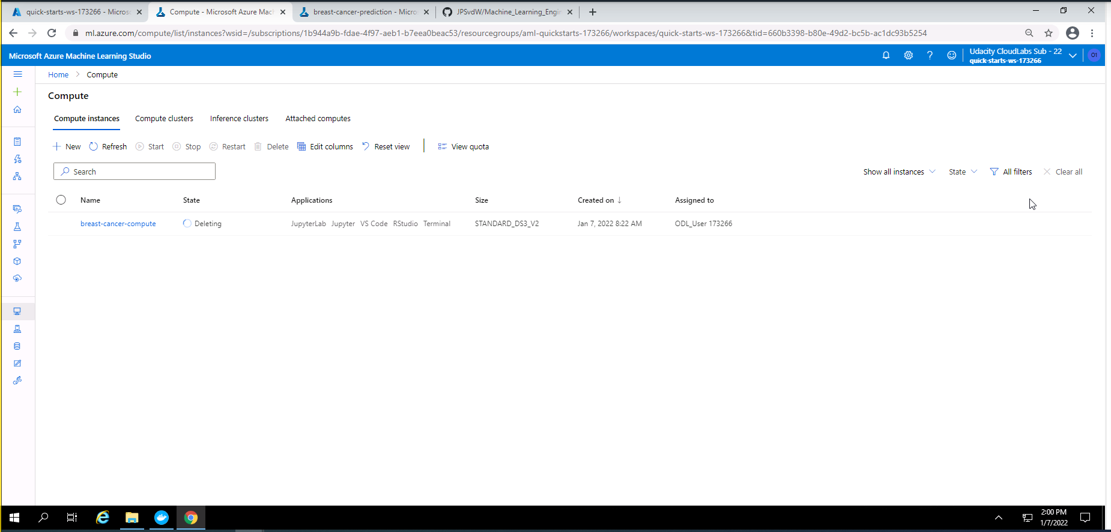Open Docker whale icon in taskbar
The height and width of the screenshot is (532, 1111).
tap(162, 518)
